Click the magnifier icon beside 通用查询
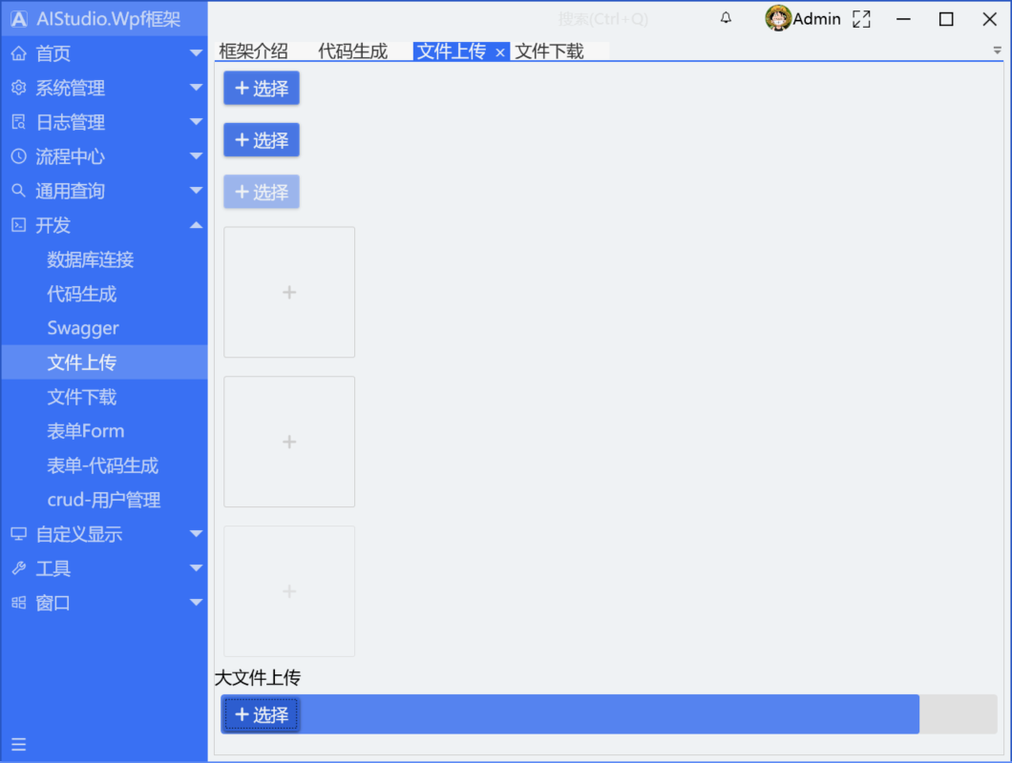The image size is (1012, 763). (x=19, y=190)
